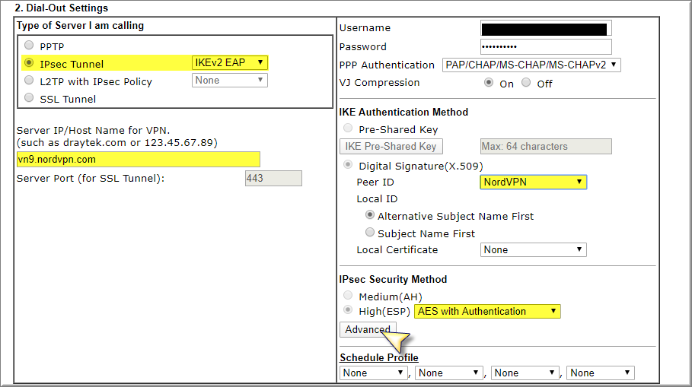Choose L2TP with IPsec Policy option
Viewport: 692px width, 387px height.
[29, 81]
